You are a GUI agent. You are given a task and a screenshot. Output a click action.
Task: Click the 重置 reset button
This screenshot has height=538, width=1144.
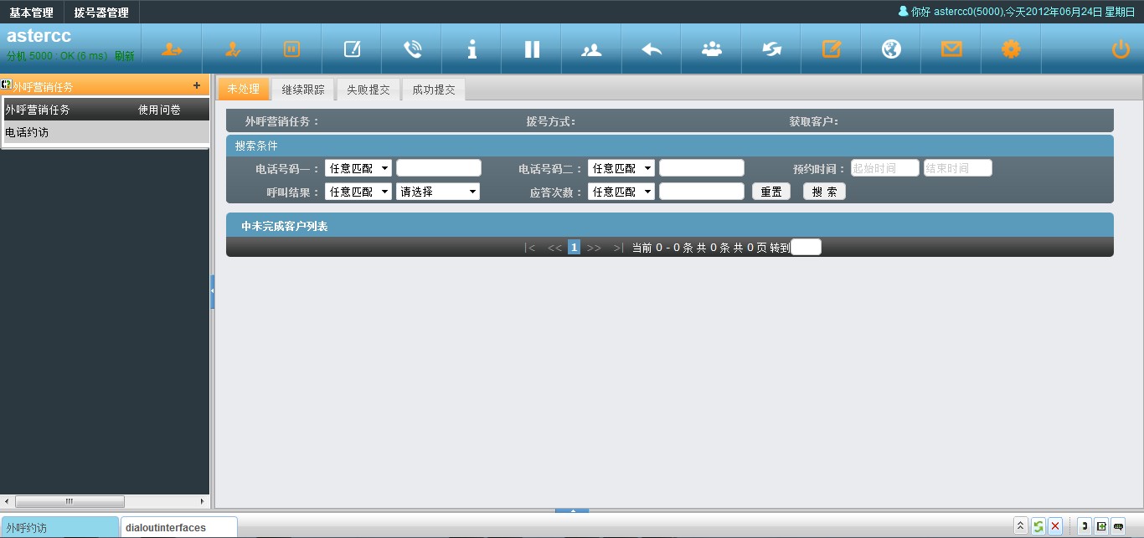(770, 192)
